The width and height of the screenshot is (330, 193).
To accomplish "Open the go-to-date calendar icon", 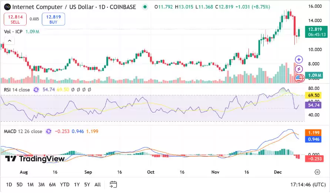I will tap(113, 184).
